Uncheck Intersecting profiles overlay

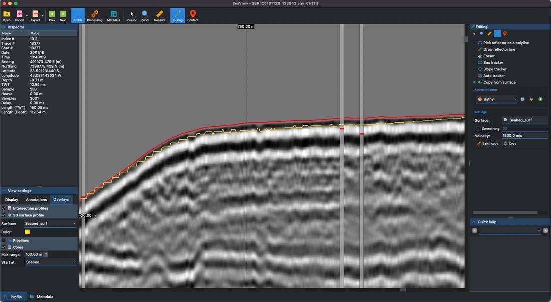tap(4, 208)
